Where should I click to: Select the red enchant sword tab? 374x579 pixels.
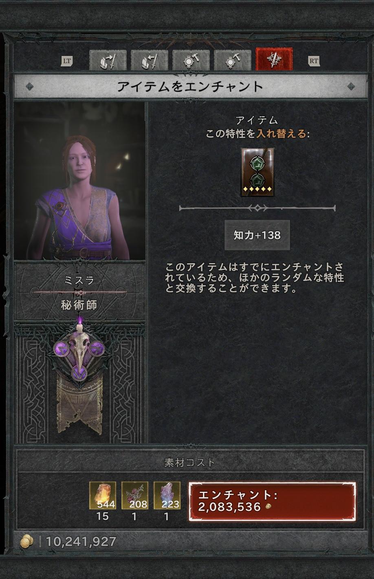(274, 60)
